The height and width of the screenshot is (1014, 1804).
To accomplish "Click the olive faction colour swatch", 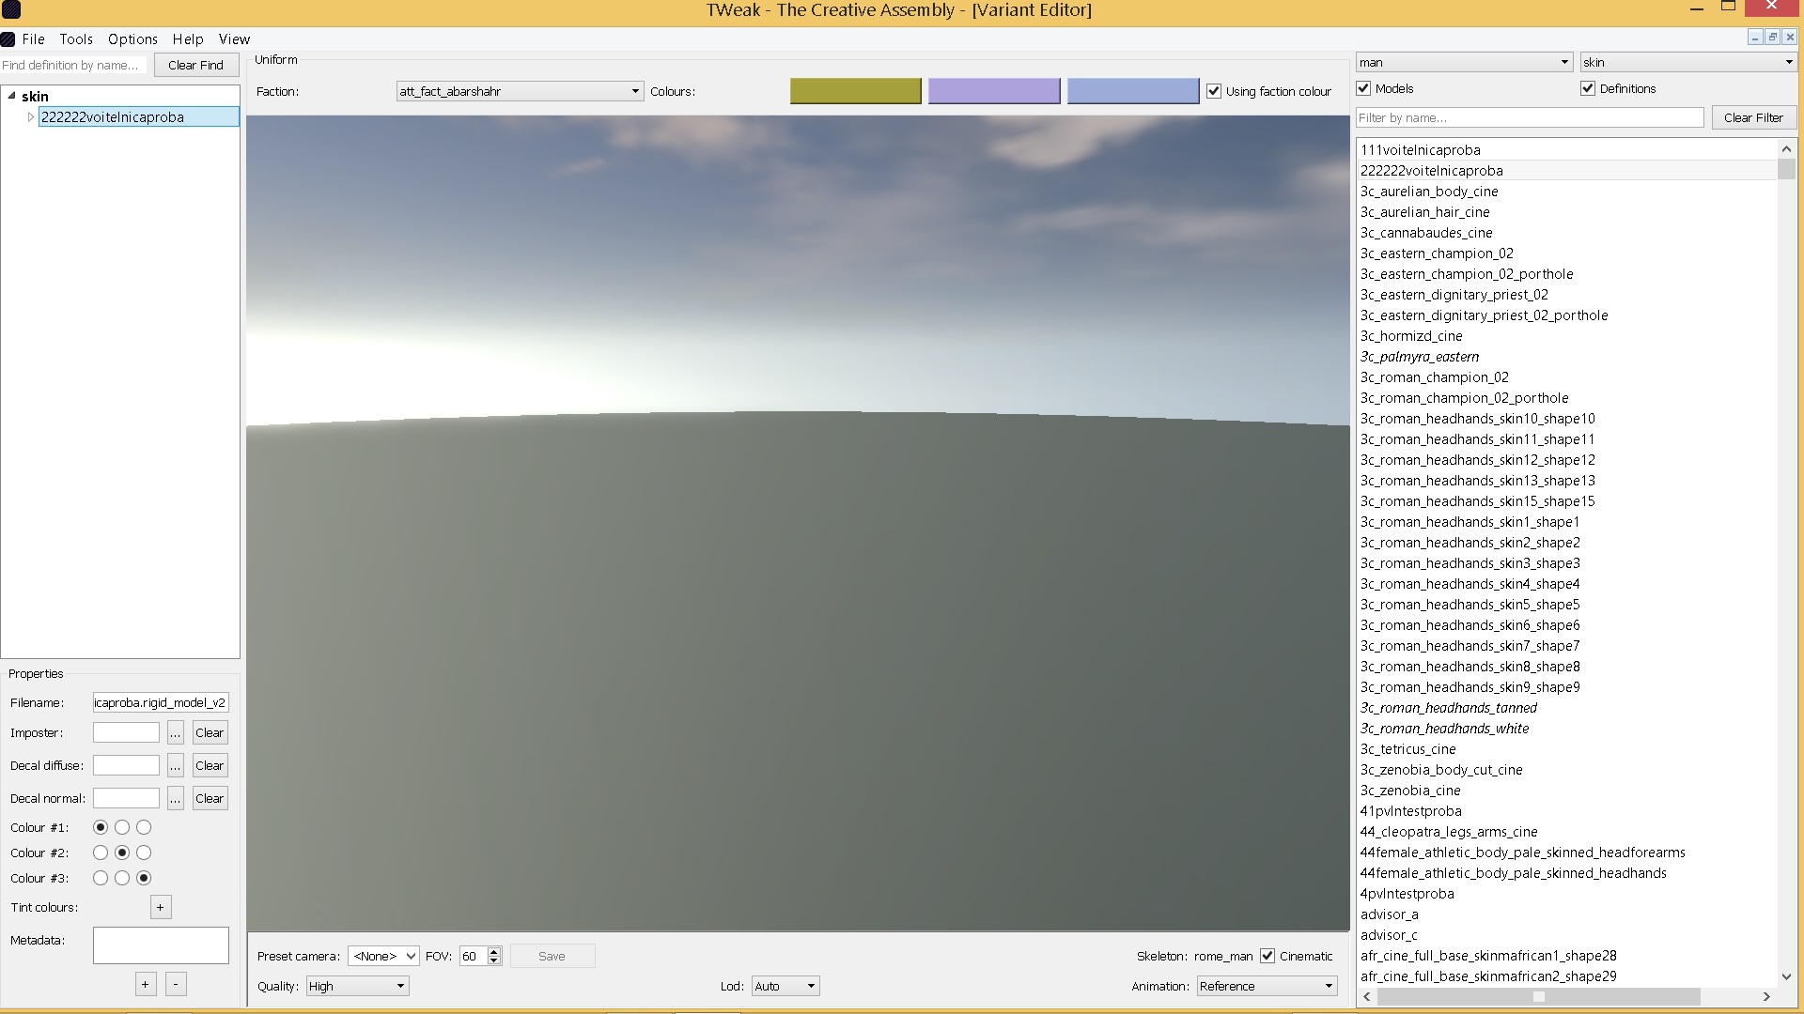I will 855,91.
